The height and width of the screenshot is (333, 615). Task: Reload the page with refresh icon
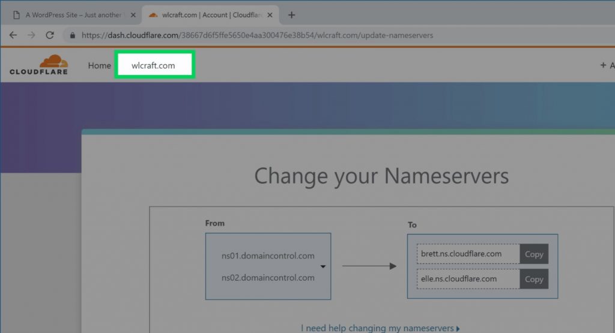tap(50, 35)
